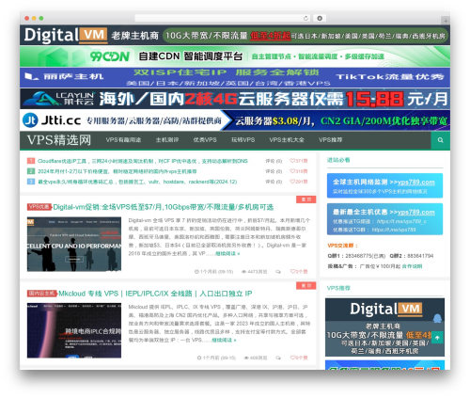The width and height of the screenshot is (470, 398).
Task: Open the VPS推荐 menu item
Action: [330, 140]
